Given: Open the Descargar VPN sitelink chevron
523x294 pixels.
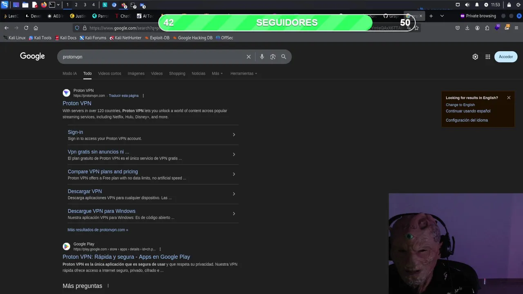Looking at the screenshot, I should point(234,194).
